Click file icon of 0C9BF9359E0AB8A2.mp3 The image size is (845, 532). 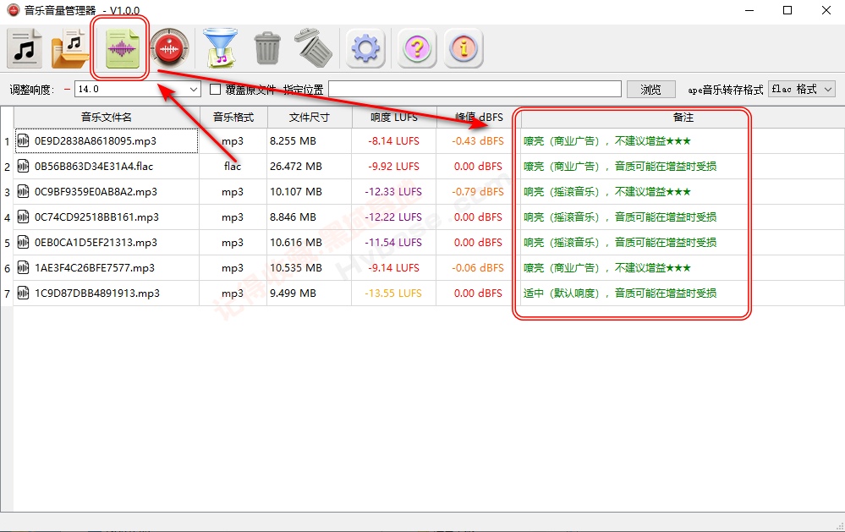[x=23, y=192]
